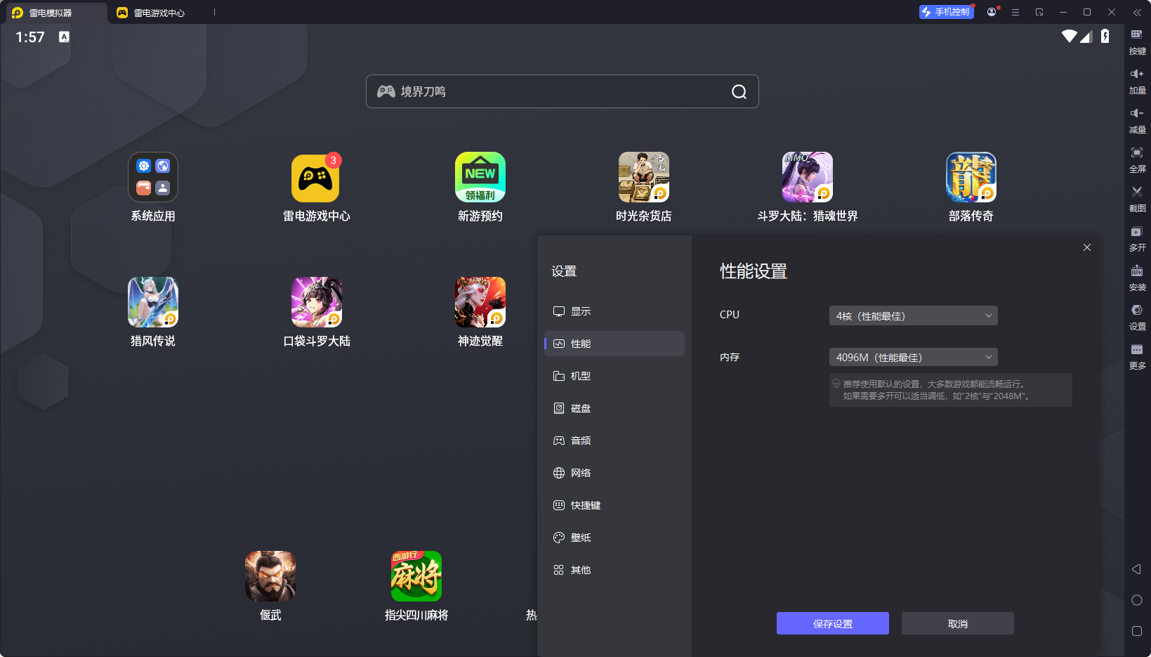1151x657 pixels.
Task: Open the user account icon in title bar
Action: [992, 12]
